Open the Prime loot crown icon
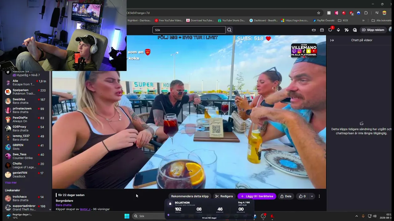The width and height of the screenshot is (394, 221). coord(314,30)
